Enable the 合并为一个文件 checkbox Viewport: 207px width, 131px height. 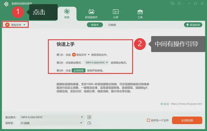point(148,120)
